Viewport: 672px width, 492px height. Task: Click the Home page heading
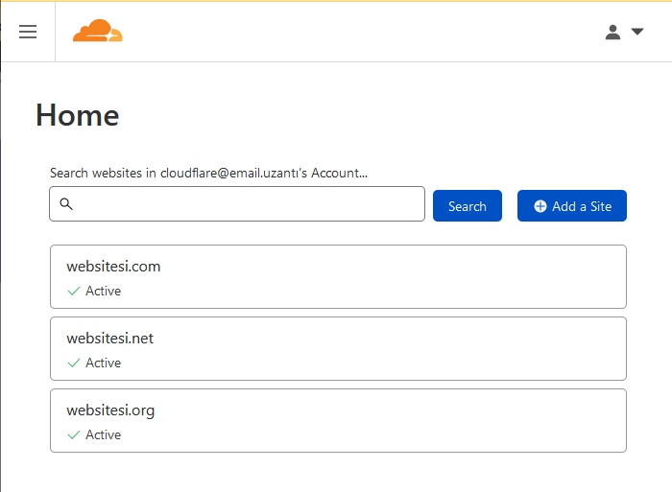pos(78,115)
